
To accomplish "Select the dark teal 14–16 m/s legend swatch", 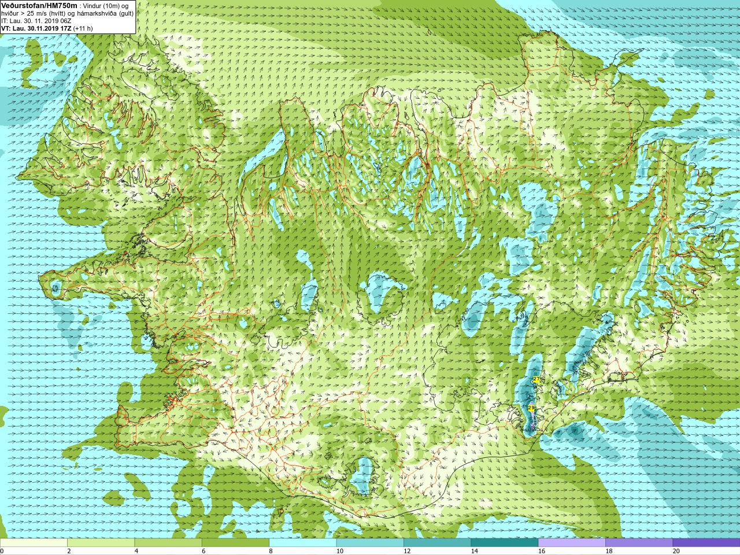I will pyautogui.click(x=504, y=543).
